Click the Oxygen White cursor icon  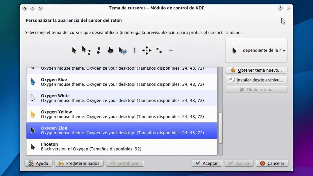pyautogui.click(x=33, y=98)
